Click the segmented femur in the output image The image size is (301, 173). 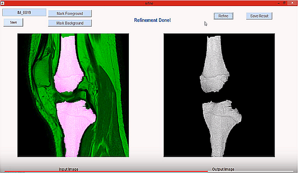click(214, 65)
